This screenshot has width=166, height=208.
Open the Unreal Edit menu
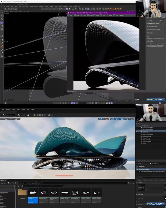point(3,110)
